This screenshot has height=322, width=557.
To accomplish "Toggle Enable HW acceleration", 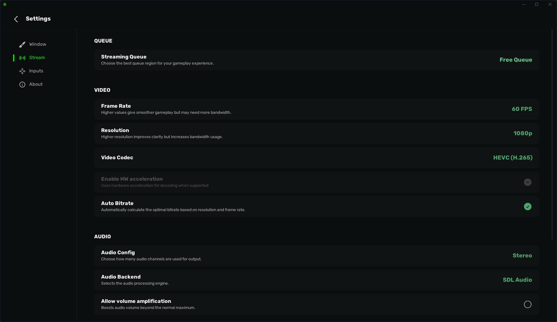I will (x=527, y=182).
